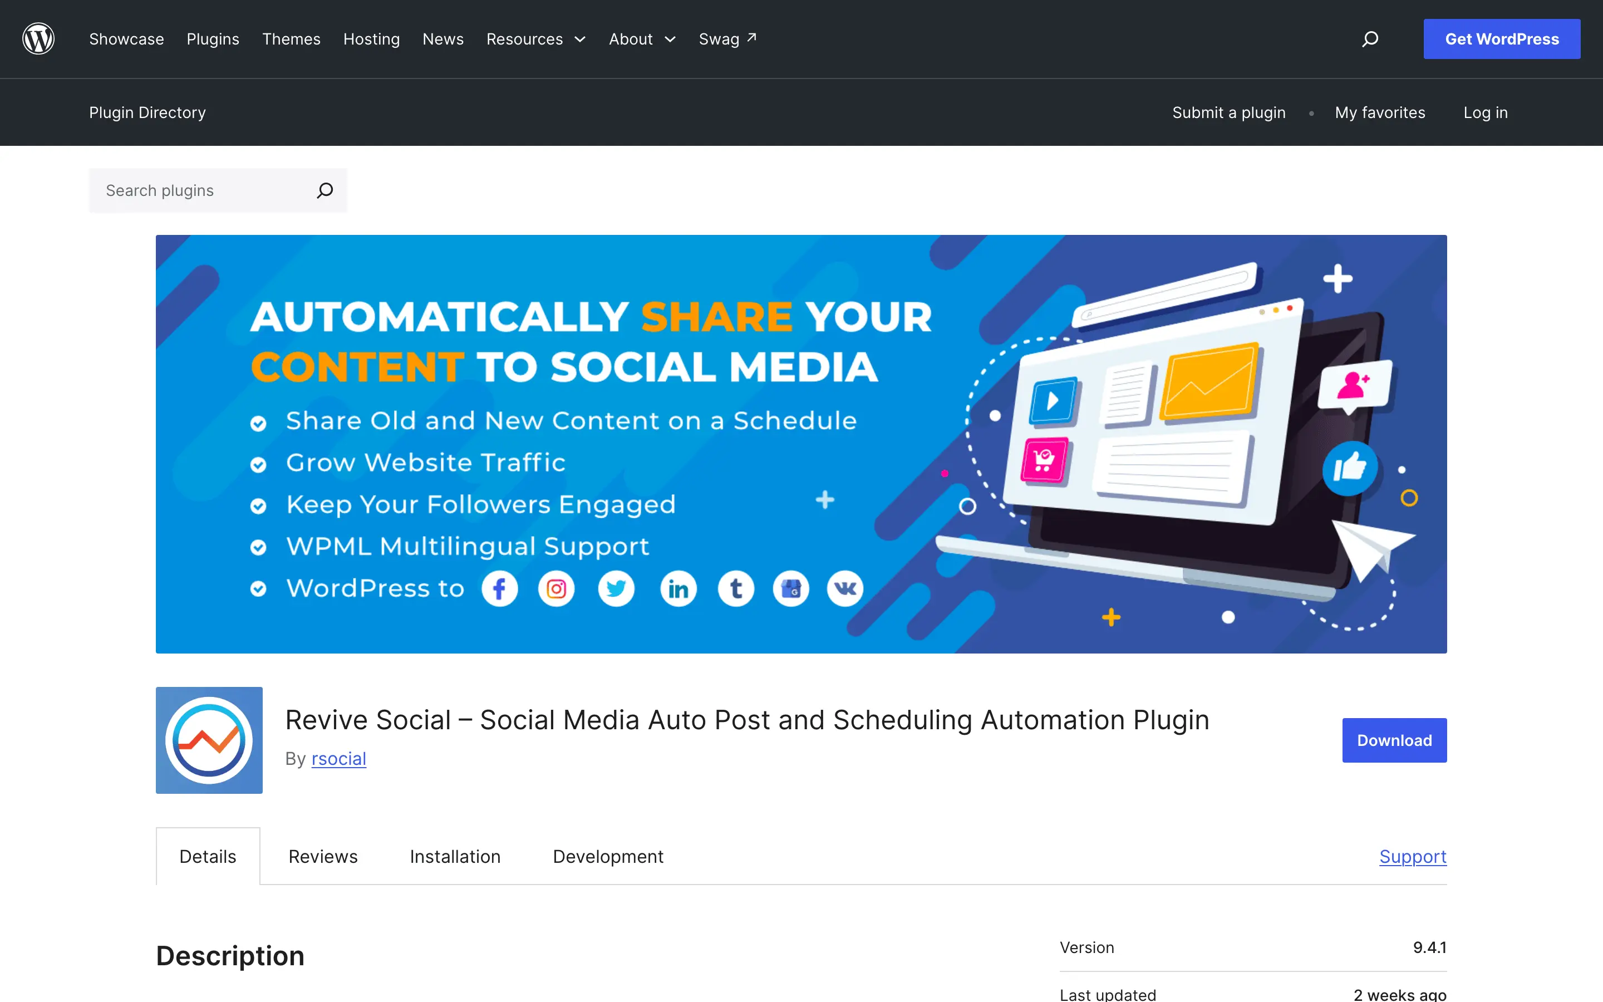Click the Description heading

(x=230, y=956)
